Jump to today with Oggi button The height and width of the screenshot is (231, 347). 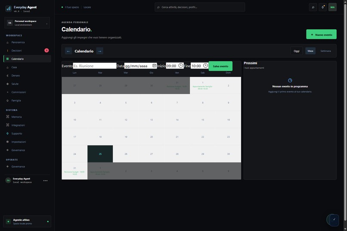(x=297, y=51)
